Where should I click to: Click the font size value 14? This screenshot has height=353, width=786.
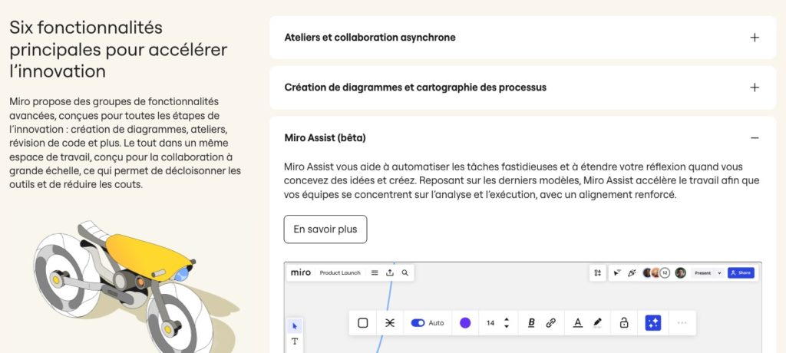pos(490,323)
